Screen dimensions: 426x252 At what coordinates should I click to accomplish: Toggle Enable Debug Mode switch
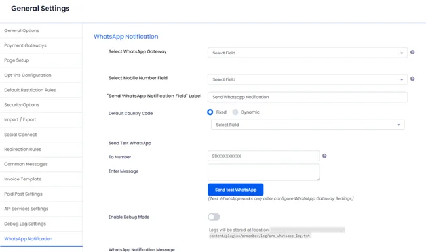[x=214, y=217]
